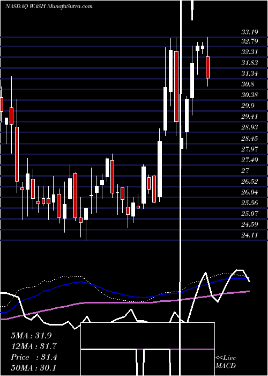The height and width of the screenshot is (376, 268).
Task: Click the 50MA : 30.1 readout
Action: 34,367
